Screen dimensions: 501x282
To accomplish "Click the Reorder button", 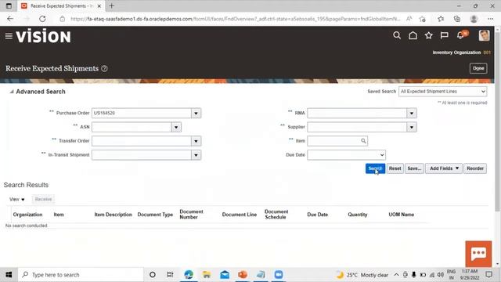I will 475,168.
